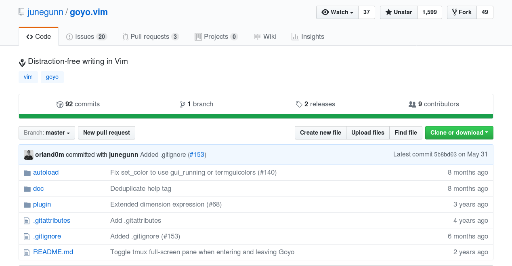Screen dimensions: 512x266
Task: Switch to the Code tab
Action: coord(39,36)
